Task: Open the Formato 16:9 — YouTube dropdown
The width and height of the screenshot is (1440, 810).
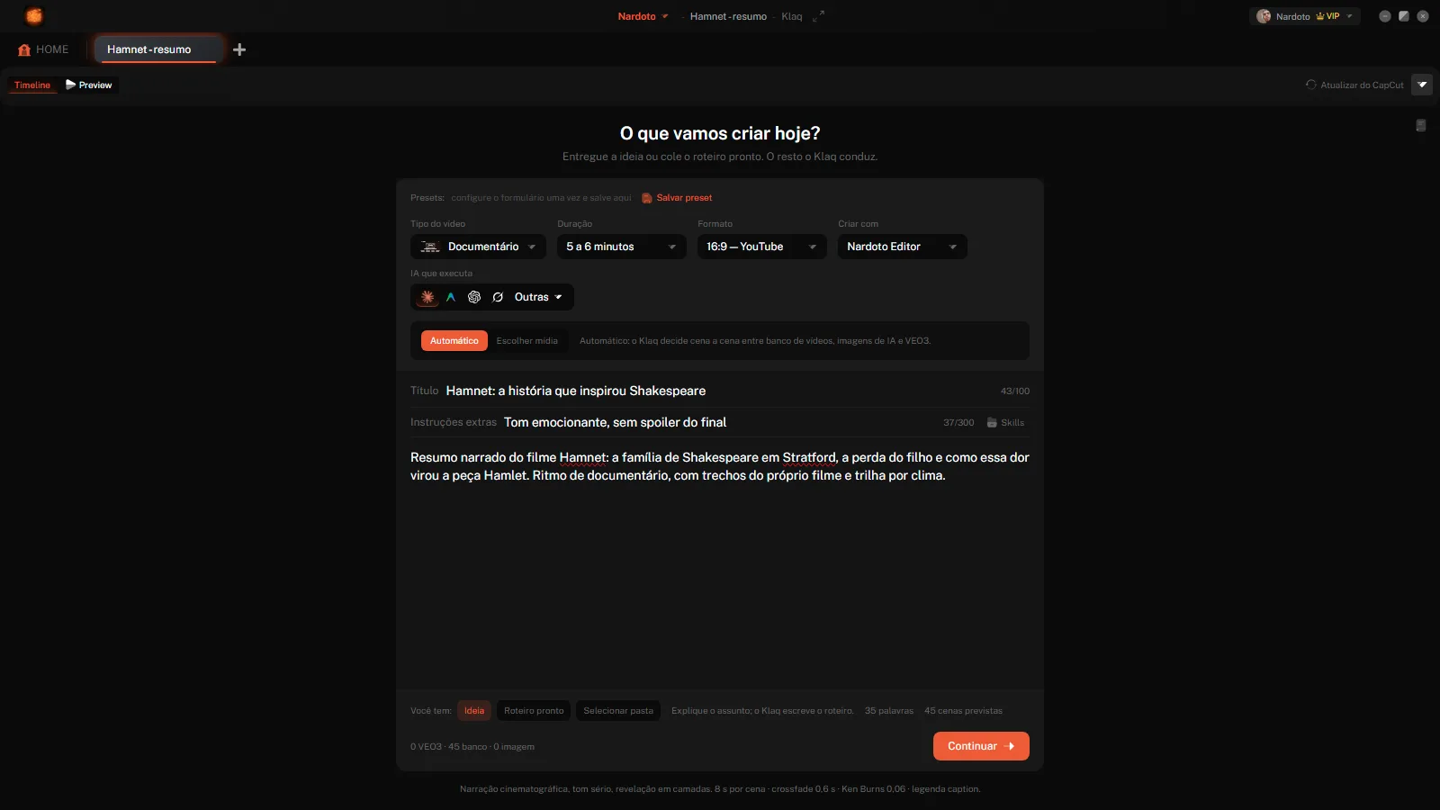Action: [761, 247]
